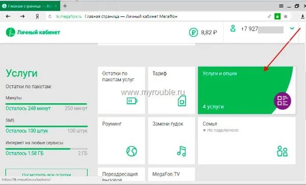Screen dimensions: 306x185
Task: Click the 2 ГБ total label
Action: tap(83, 153)
